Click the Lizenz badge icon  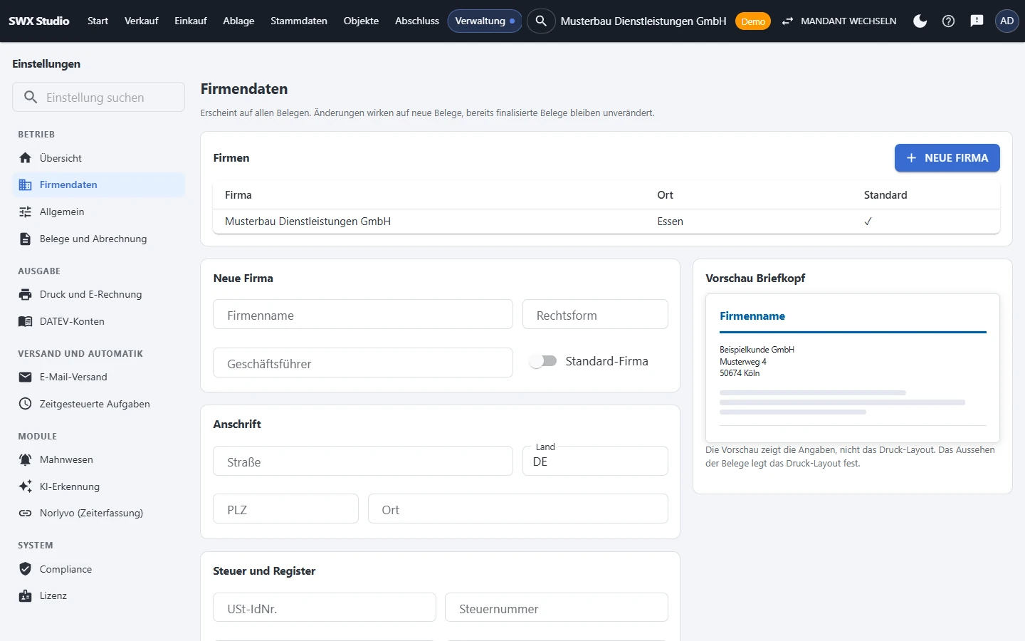click(26, 595)
